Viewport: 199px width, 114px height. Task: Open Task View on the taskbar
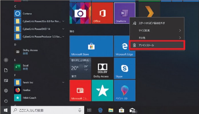click(x=89, y=110)
